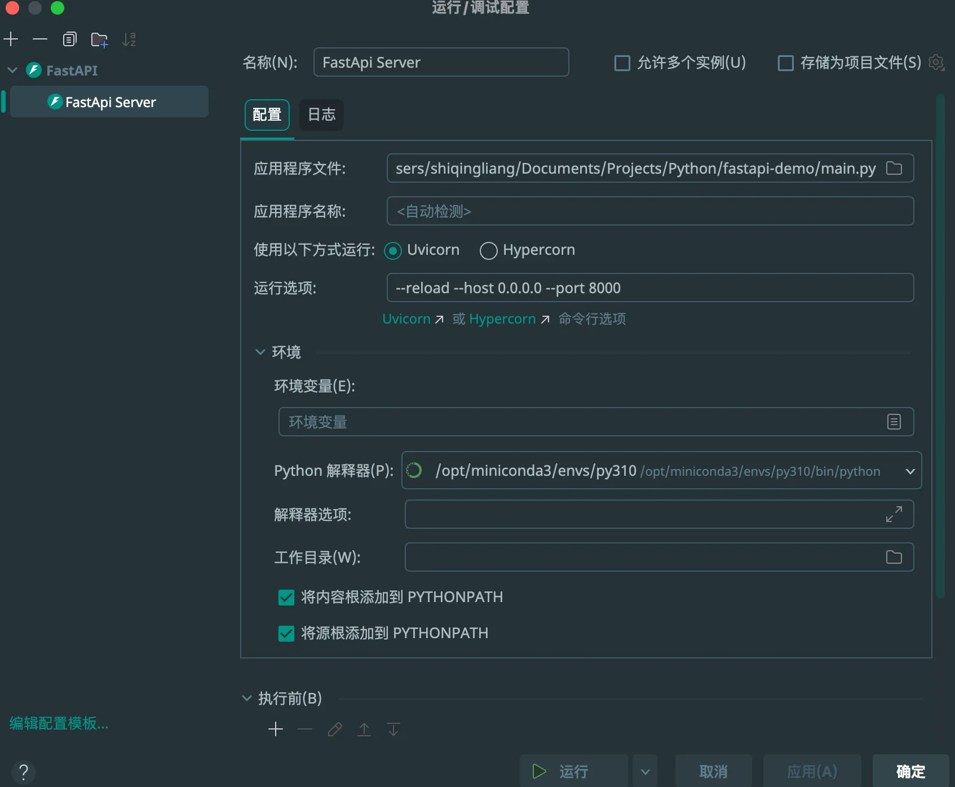The height and width of the screenshot is (787, 955).
Task: Open environment variables editor icon
Action: pos(894,422)
